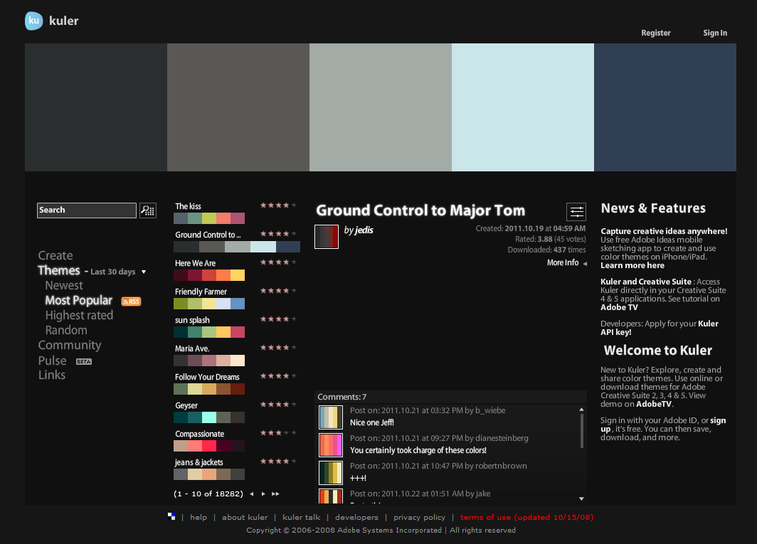The width and height of the screenshot is (757, 544).
Task: Click the RSS feed badge
Action: point(131,302)
